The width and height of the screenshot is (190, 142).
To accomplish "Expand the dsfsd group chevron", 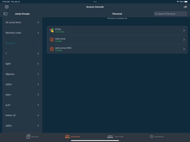I will 38,84.
